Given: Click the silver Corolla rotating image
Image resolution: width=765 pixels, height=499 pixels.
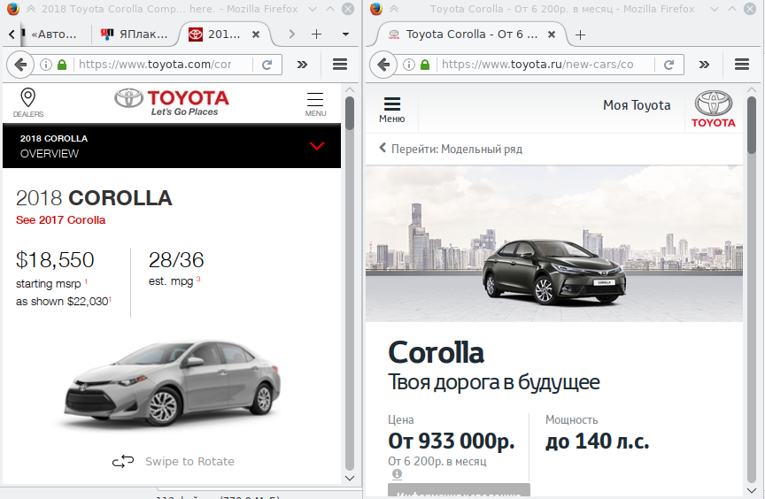Looking at the screenshot, I should (x=173, y=385).
